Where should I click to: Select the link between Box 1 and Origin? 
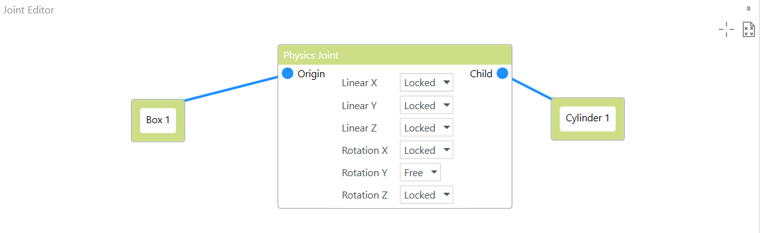(231, 89)
